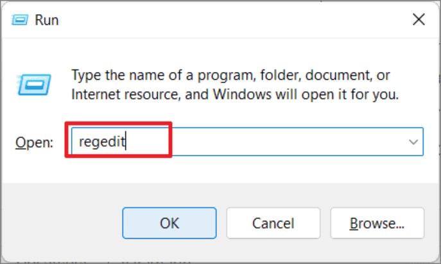Click the "Open:" label

35,142
